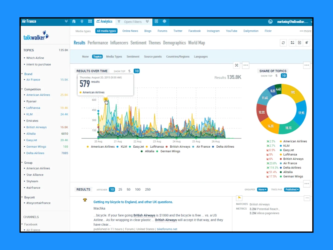Group results by Countries/Regions
This screenshot has width=333, height=250.
tap(178, 57)
